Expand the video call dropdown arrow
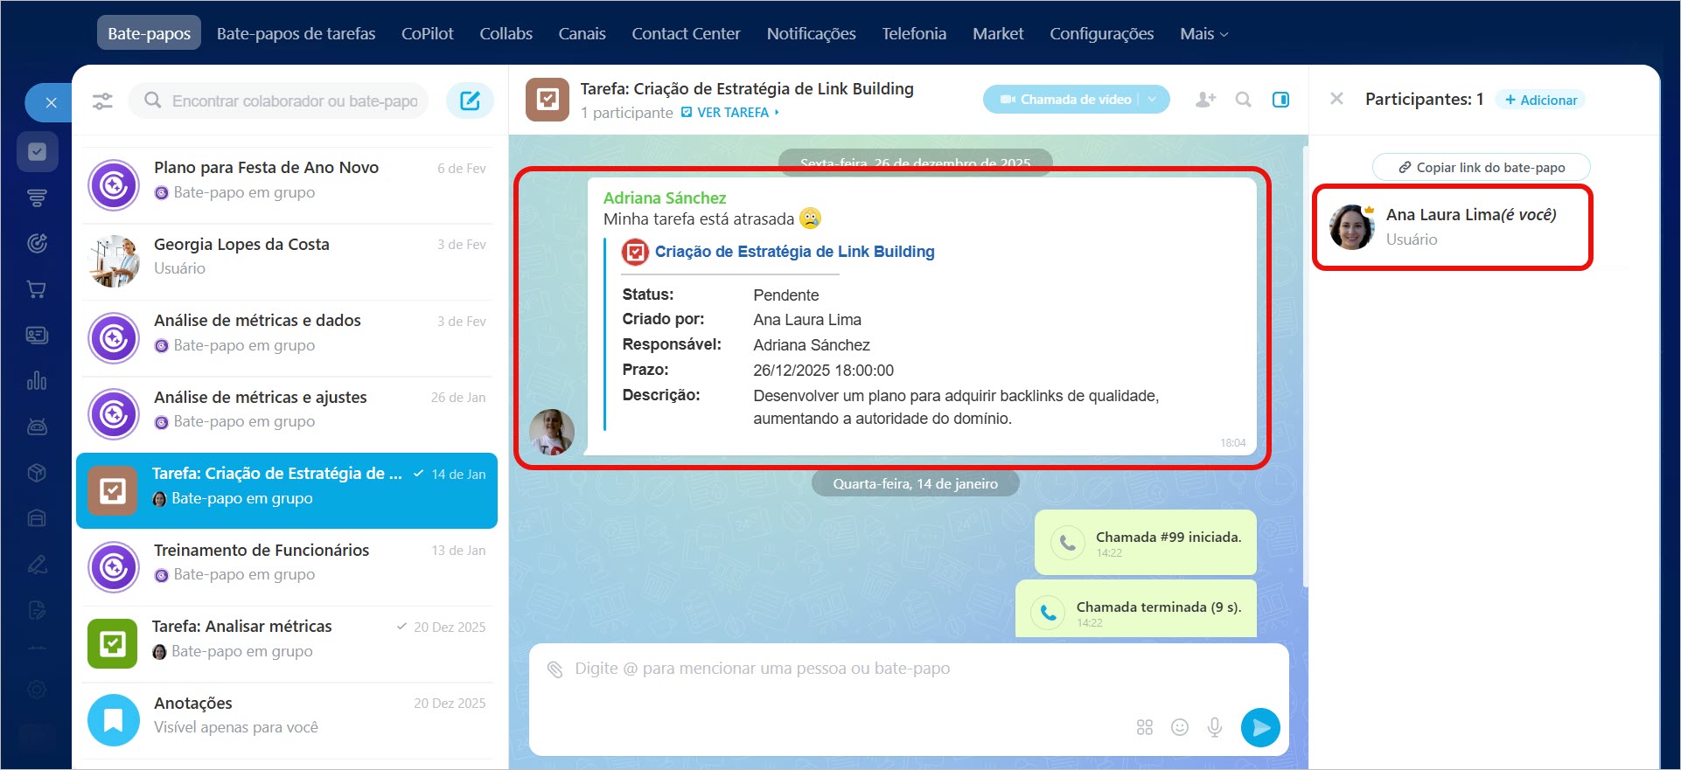The image size is (1681, 770). (1153, 100)
